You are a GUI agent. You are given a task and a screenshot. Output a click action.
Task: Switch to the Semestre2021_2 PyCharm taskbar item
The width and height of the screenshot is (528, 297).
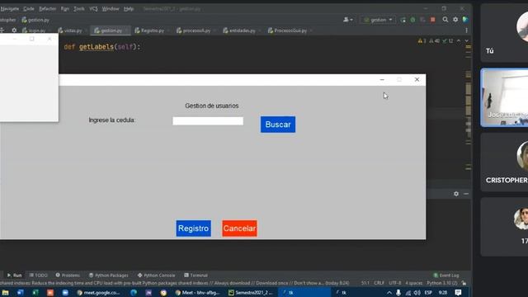point(250,293)
